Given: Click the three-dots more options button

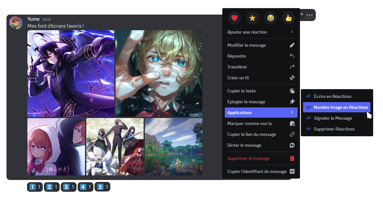Looking at the screenshot, I should tap(309, 15).
